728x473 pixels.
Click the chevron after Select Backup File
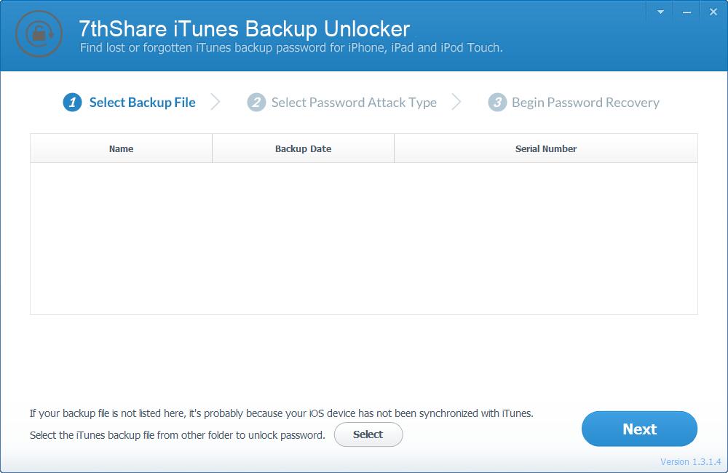pos(215,103)
